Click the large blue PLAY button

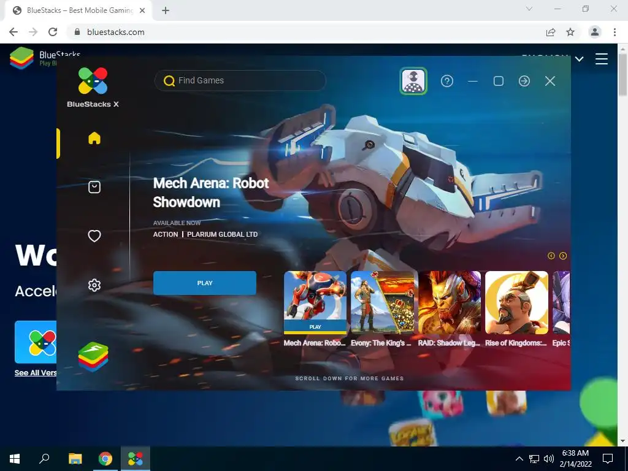205,283
